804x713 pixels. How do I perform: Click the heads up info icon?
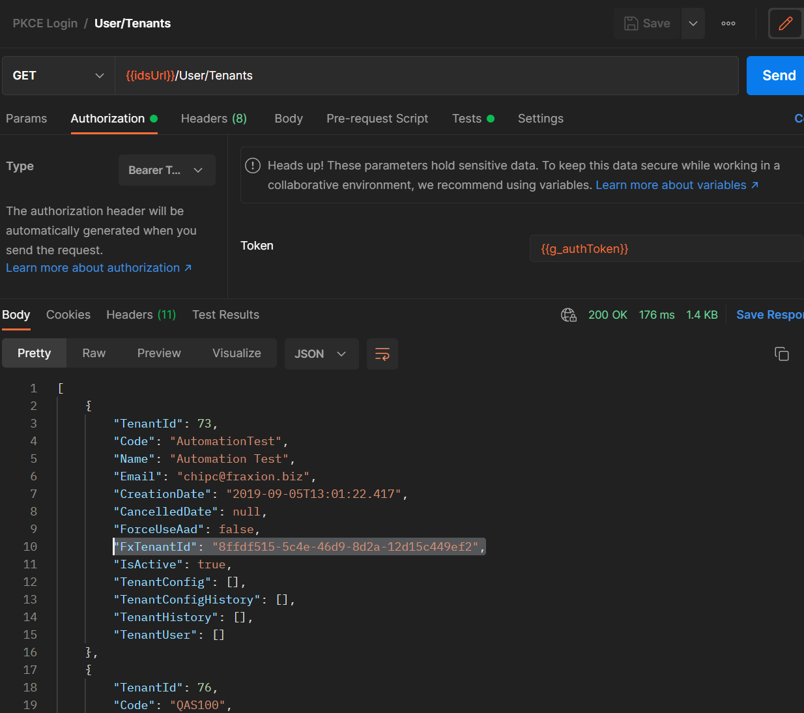[x=253, y=166]
